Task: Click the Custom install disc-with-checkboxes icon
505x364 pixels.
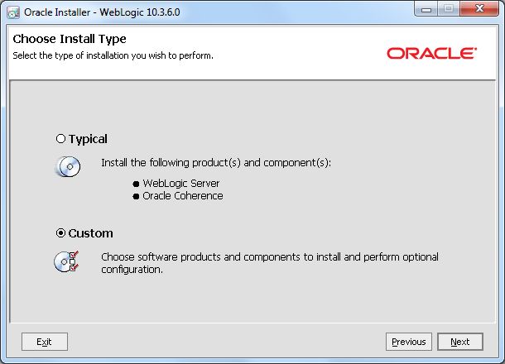Action: pos(67,261)
